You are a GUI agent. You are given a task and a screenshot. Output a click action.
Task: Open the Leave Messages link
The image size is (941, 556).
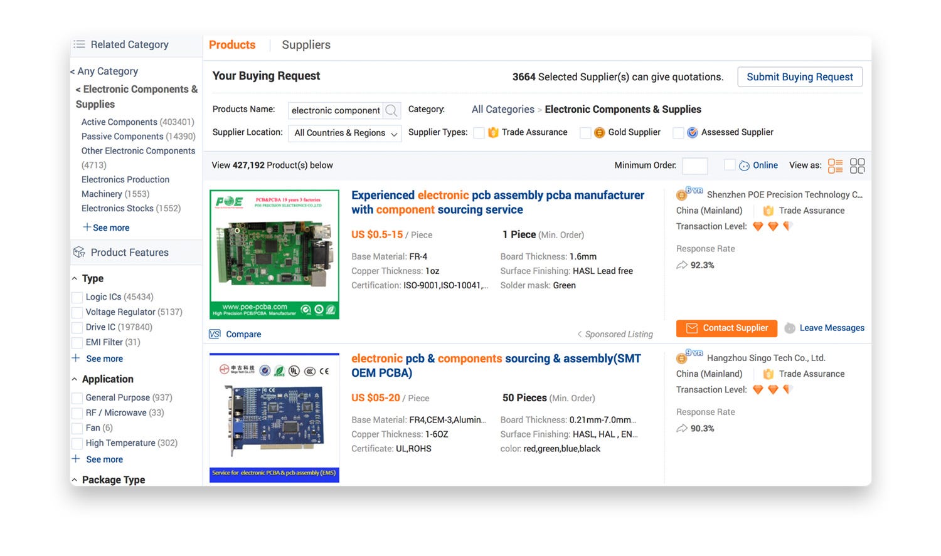click(832, 328)
